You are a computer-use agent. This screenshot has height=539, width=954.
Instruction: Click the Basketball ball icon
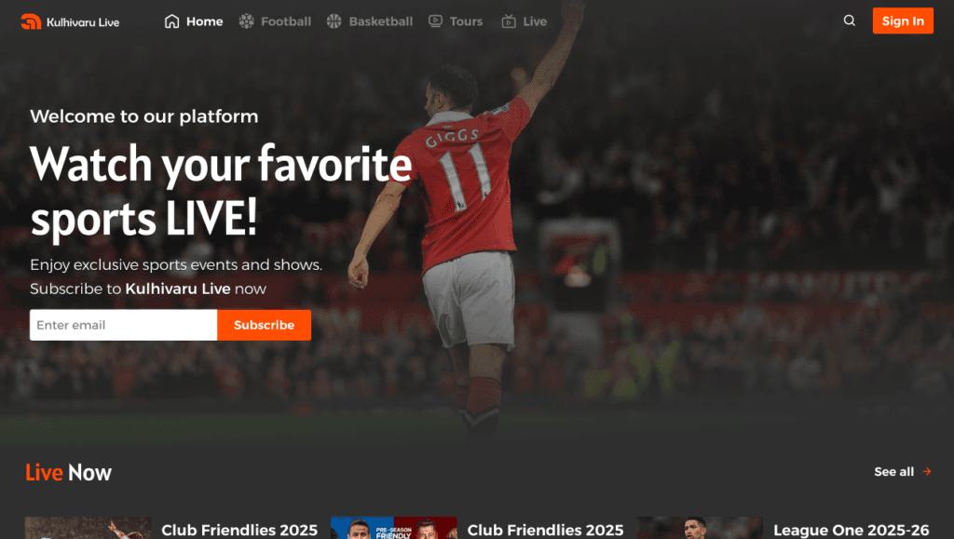(334, 21)
